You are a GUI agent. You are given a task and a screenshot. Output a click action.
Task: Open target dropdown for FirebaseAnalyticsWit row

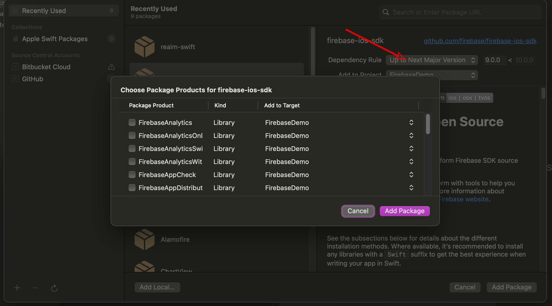[x=411, y=162]
